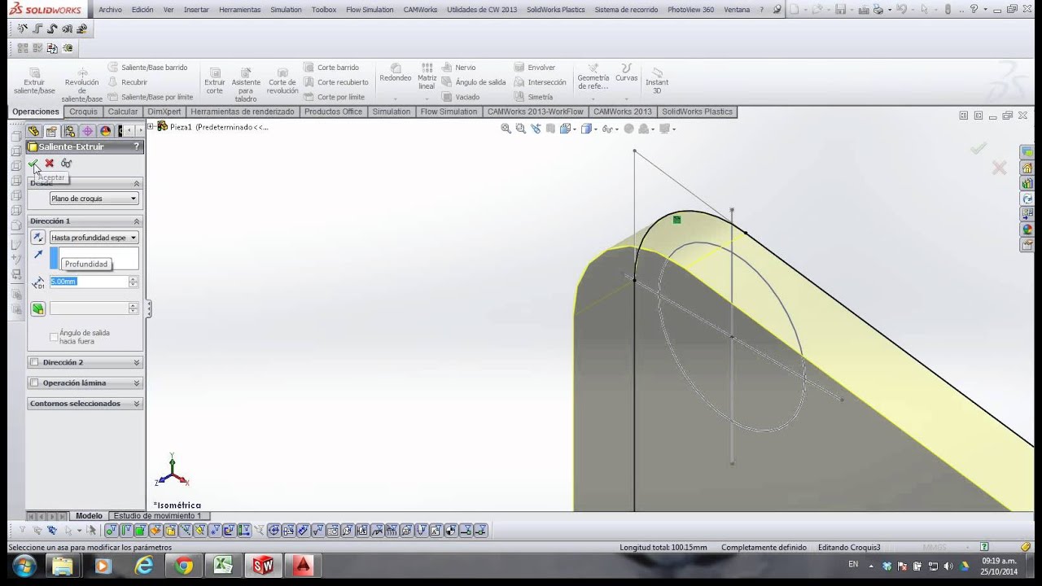Click the Redondeo fillet tool
Screen dimensions: 1042x586
tap(396, 73)
